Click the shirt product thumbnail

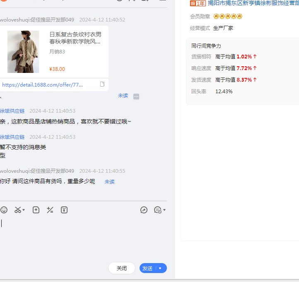coord(23,52)
